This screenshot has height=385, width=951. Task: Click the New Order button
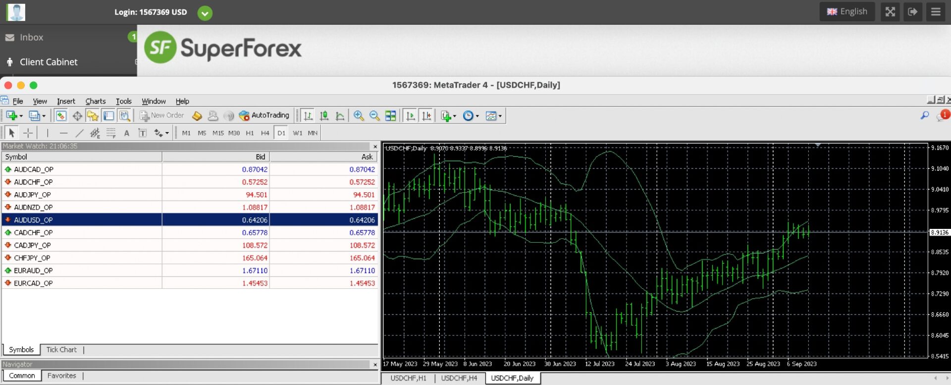pos(162,115)
